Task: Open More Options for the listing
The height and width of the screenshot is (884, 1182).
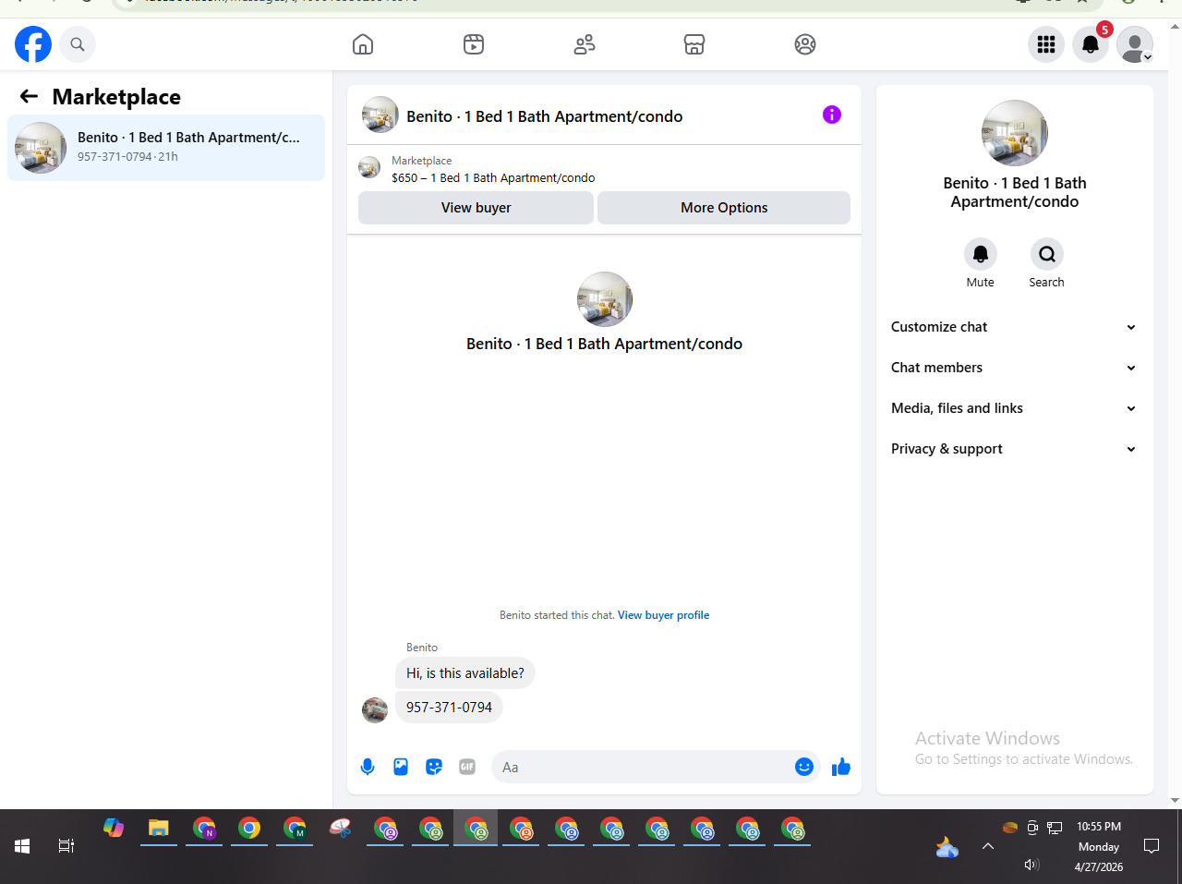Action: click(724, 208)
